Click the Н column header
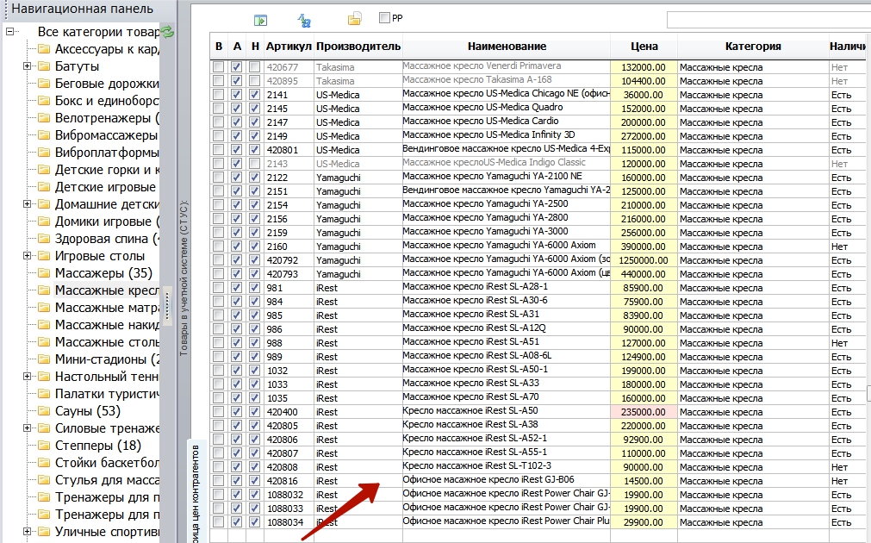Screen dimensions: 871x543 coord(255,47)
